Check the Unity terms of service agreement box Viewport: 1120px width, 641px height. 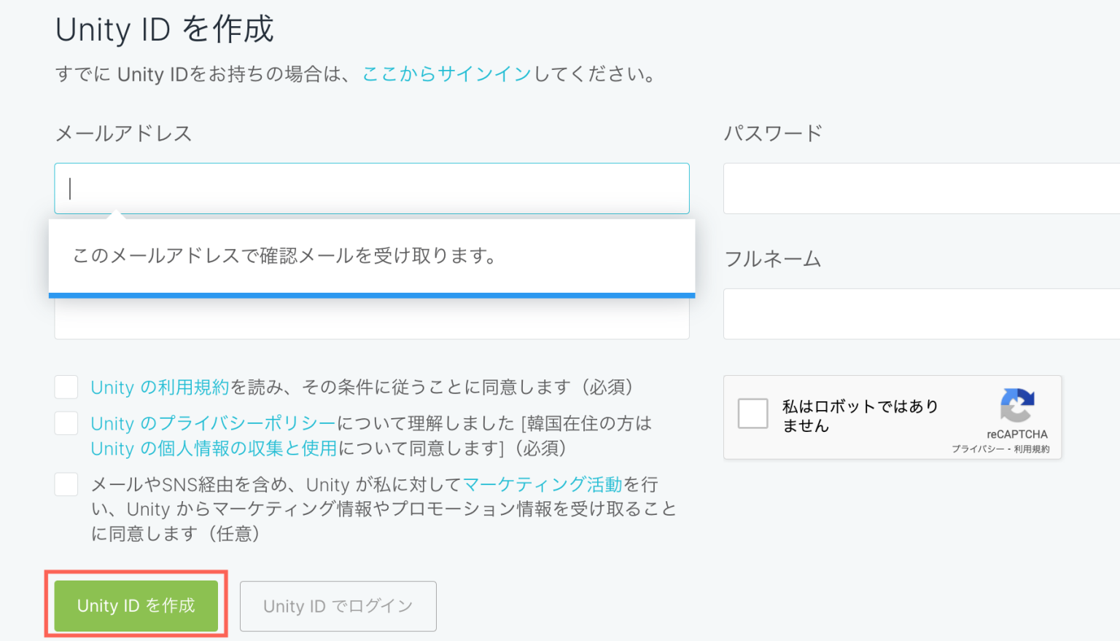(x=66, y=387)
